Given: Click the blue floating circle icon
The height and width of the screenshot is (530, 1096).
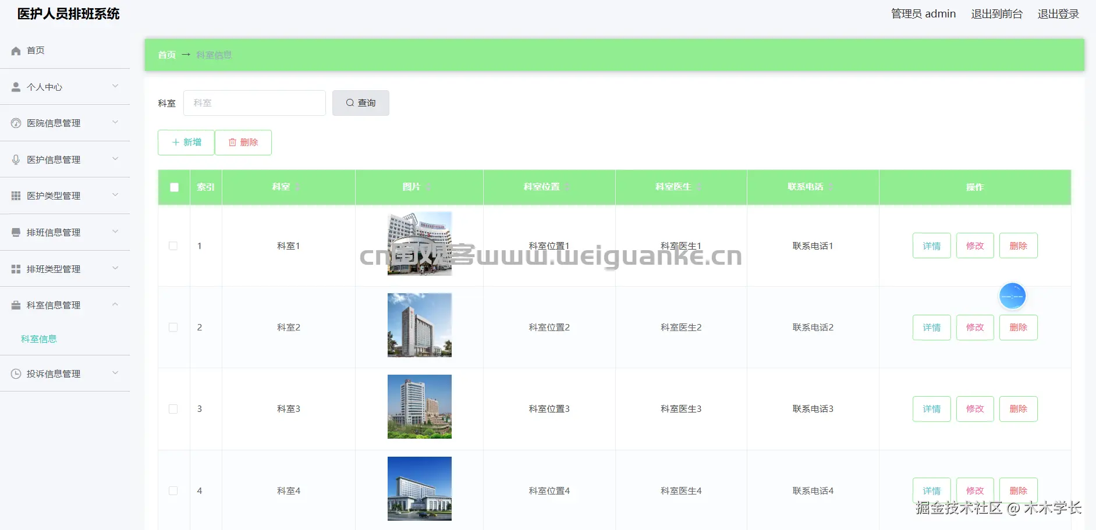Looking at the screenshot, I should click(x=1012, y=296).
